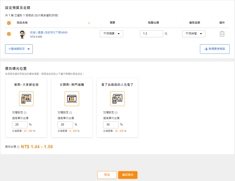This screenshot has width=235, height=181.
Task: Toggle the select-all checkbox in table header
Action: point(9,23)
